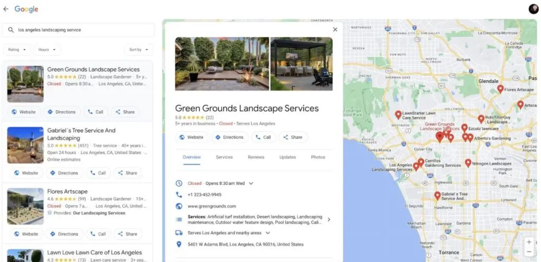
Task: Open the pergola dining photo in detail panel
Action: [x=302, y=64]
